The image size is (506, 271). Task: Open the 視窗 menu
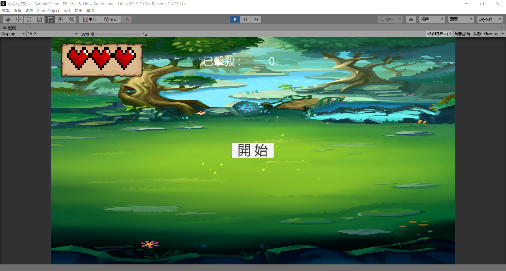[x=79, y=11]
